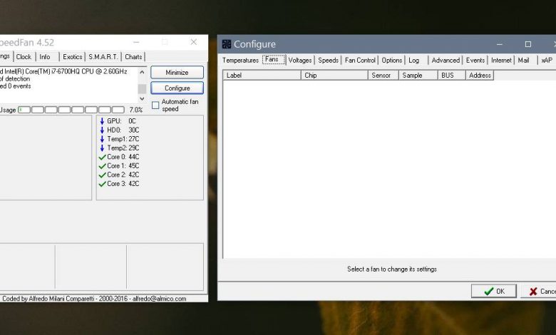Sort by the Sample column header
Screen dimensions: 556x335
click(x=418, y=75)
